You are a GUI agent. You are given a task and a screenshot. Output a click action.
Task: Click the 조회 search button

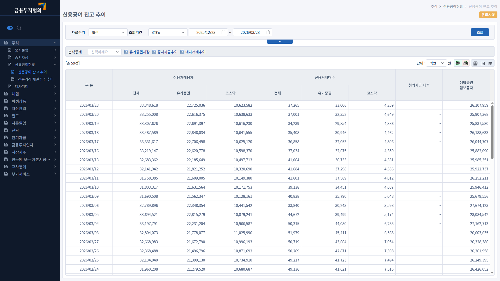pos(480,32)
